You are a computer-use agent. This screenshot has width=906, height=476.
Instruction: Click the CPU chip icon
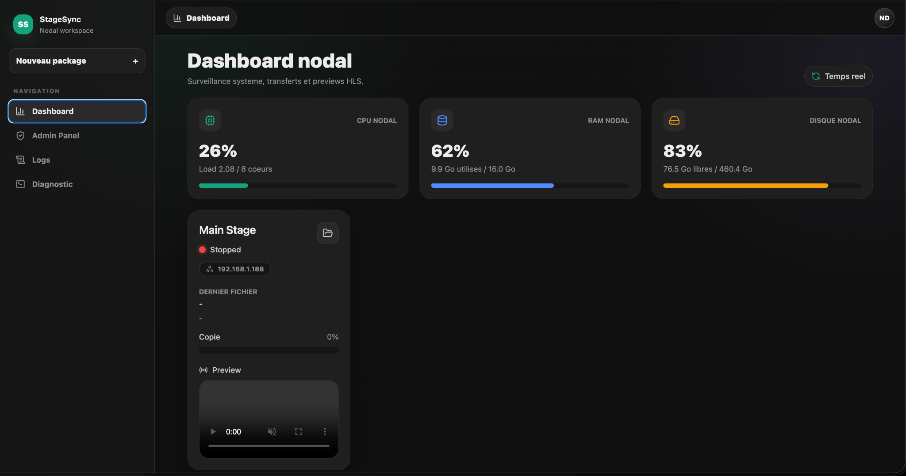point(210,120)
